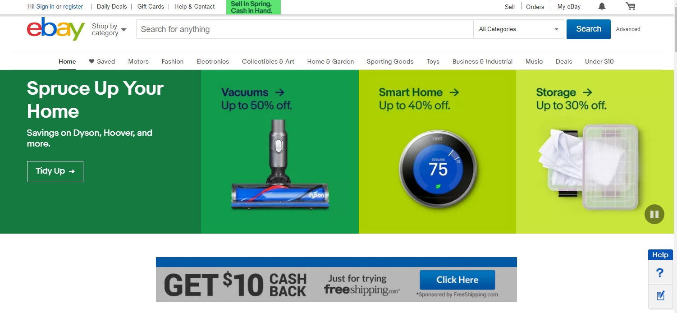
Task: Click the Sign in link
Action: point(45,7)
